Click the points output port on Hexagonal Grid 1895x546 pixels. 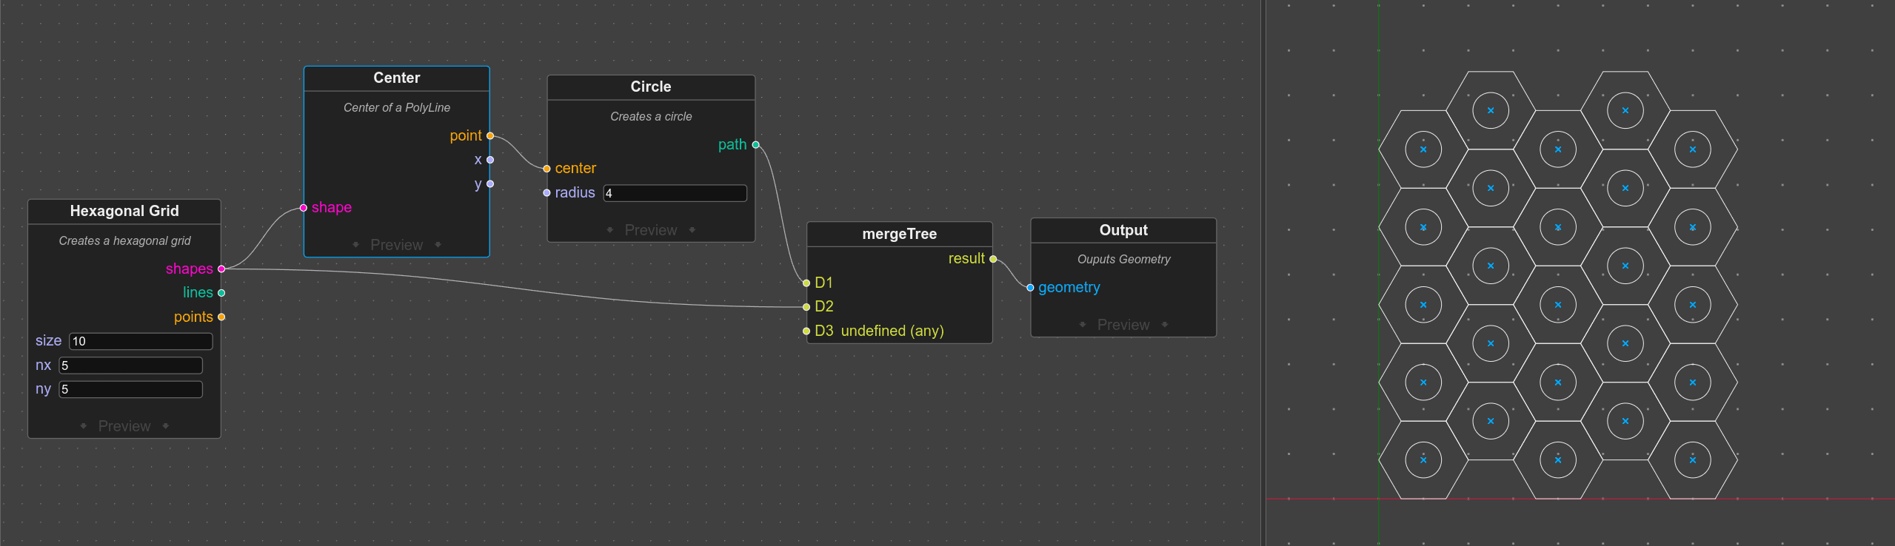click(221, 317)
